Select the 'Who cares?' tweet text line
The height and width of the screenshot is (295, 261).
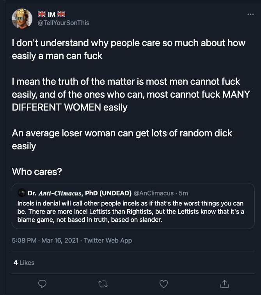coord(37,172)
